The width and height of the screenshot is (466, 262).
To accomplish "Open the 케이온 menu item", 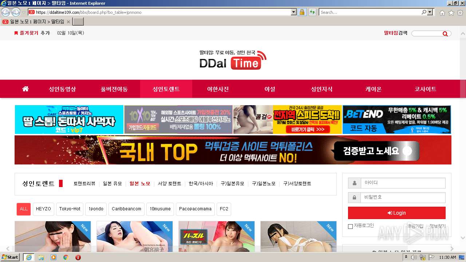I will (x=374, y=89).
